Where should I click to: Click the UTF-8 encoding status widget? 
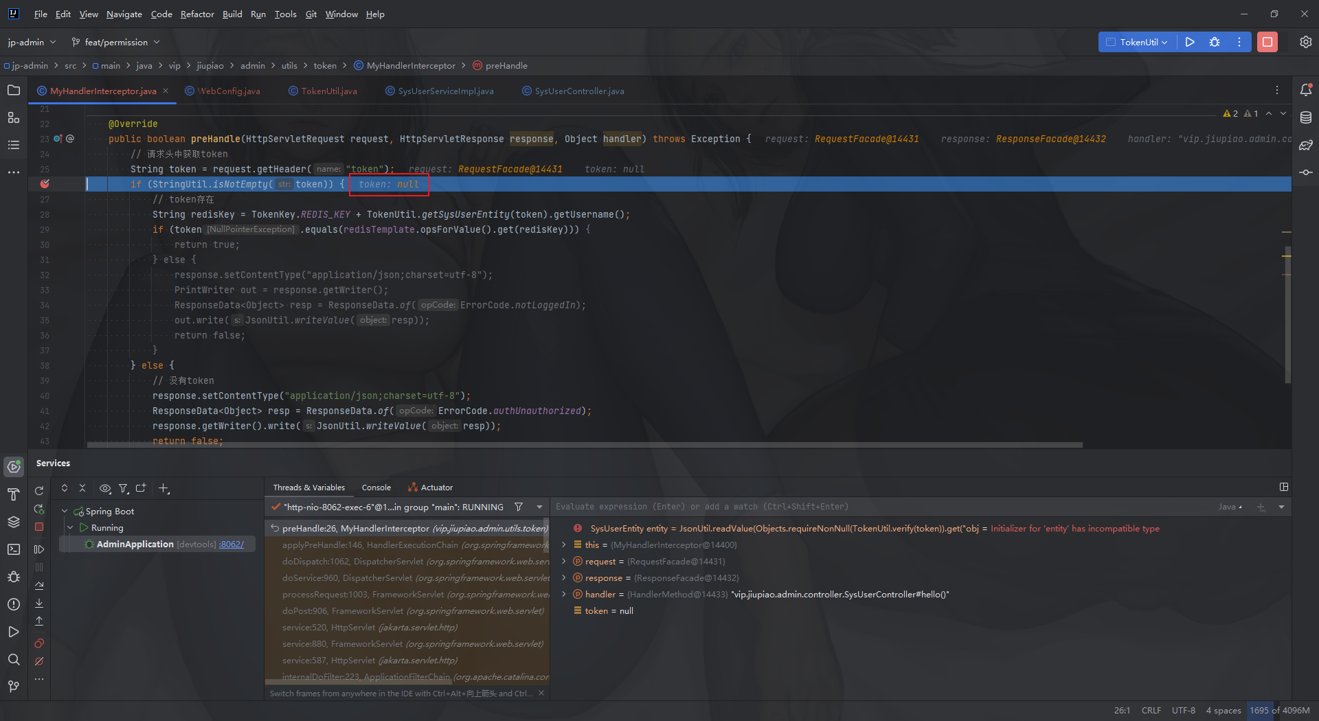pyautogui.click(x=1184, y=711)
